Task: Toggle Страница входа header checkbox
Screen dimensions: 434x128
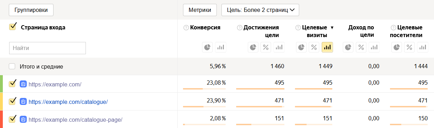Action: tap(13, 27)
